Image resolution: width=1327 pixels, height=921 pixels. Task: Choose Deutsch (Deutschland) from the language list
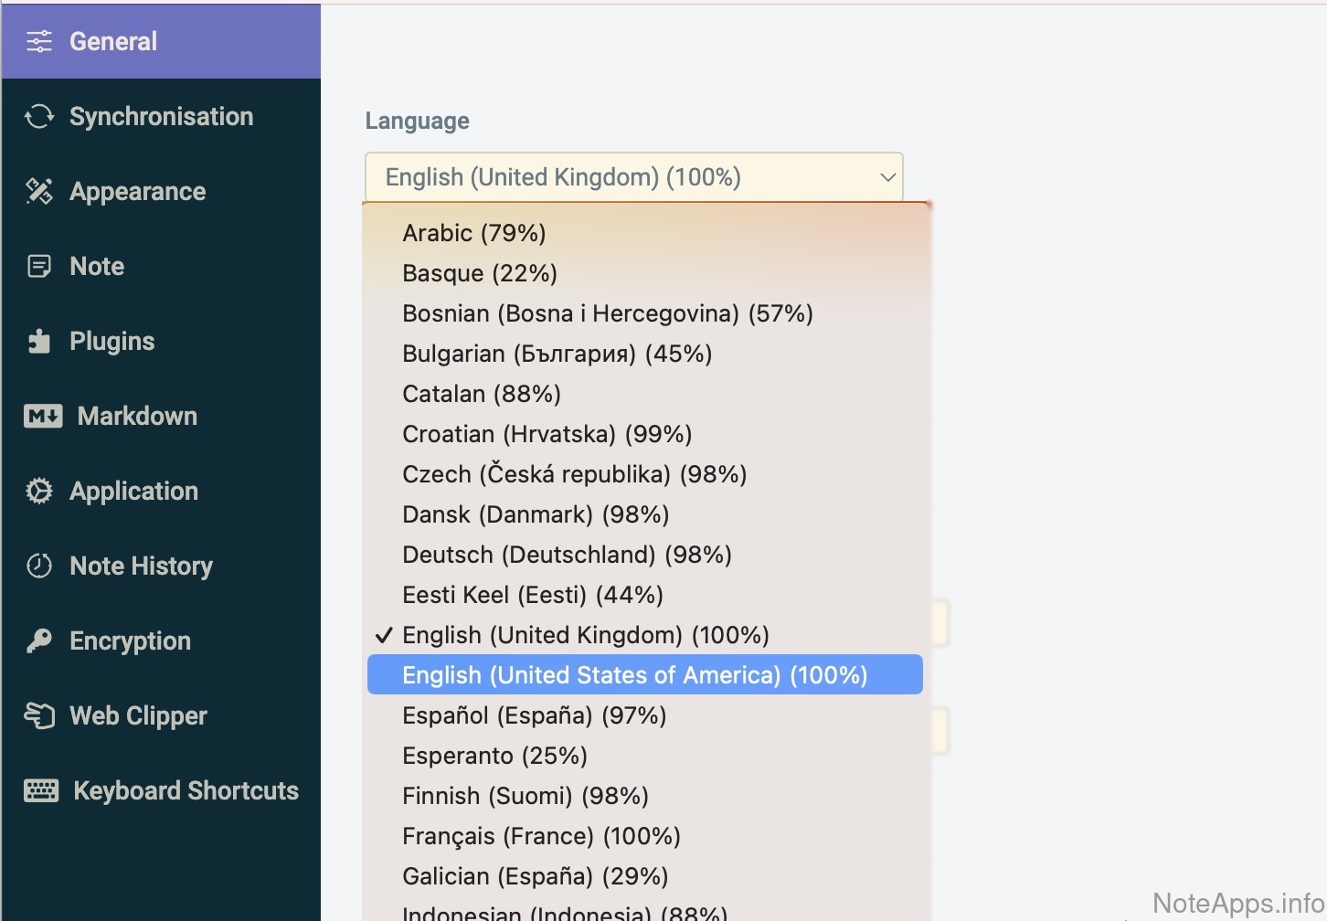567,555
